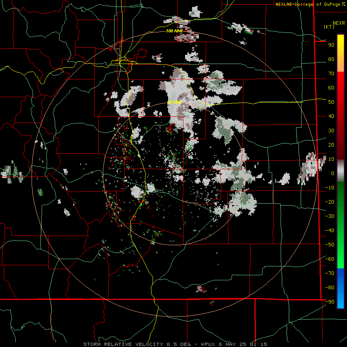Click the positive 40 knots scale label

(331, 116)
